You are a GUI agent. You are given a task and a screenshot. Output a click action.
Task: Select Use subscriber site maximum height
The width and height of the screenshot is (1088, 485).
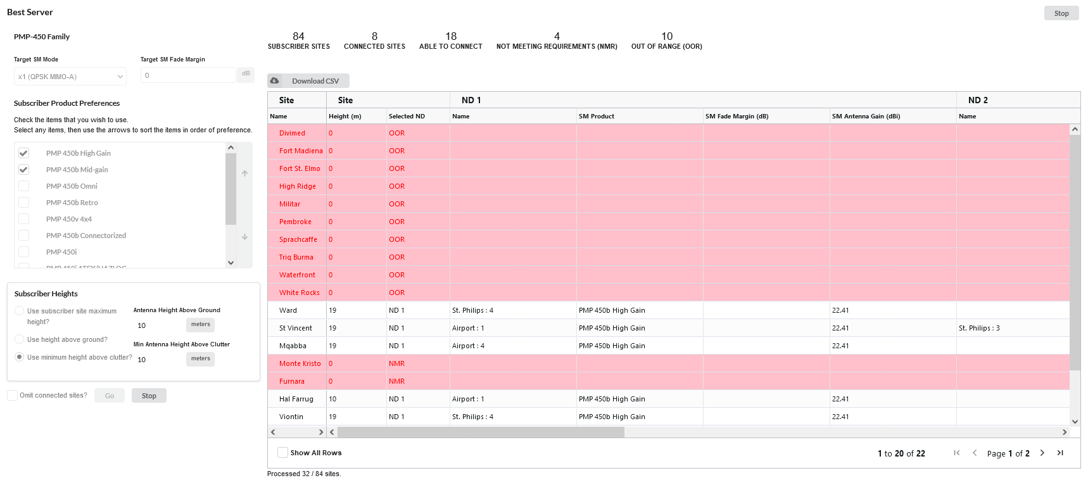coord(19,311)
